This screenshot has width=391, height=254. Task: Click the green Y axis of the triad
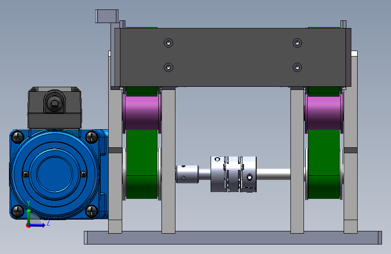point(28,217)
